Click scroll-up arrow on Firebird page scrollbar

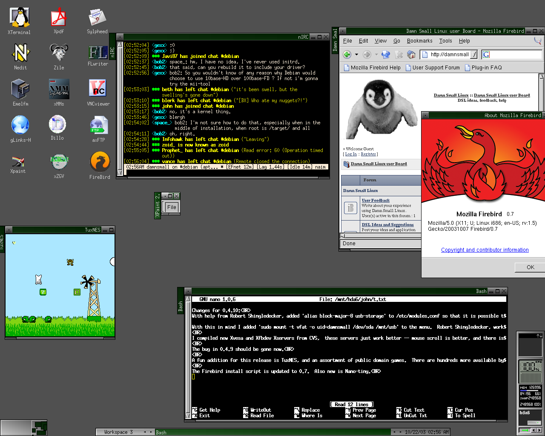[542, 77]
